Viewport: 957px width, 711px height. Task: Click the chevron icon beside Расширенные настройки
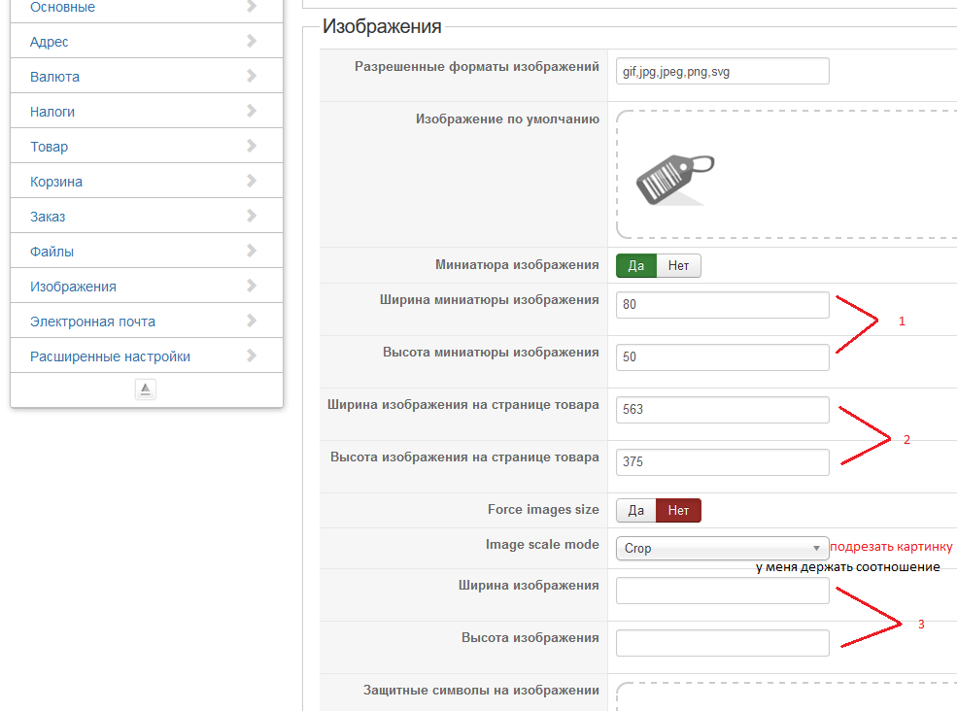click(x=252, y=355)
